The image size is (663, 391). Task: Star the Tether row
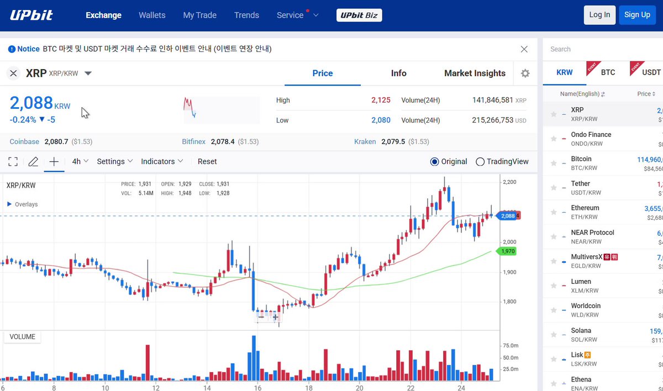[x=554, y=188]
